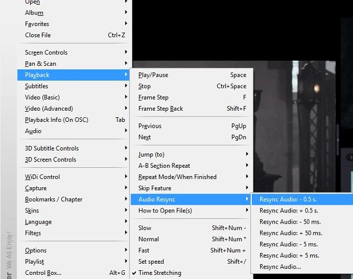
Task: Open WiDi Control submenu
Action: (x=73, y=177)
